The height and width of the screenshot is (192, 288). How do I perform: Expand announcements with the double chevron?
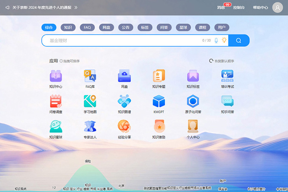(76, 7)
